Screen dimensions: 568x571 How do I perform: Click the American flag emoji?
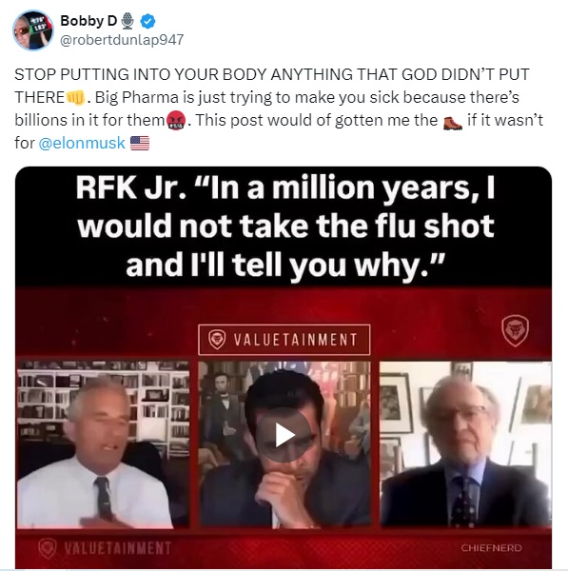point(140,143)
